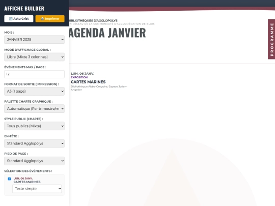Open Format de sortie dropdown showing A3

click(x=35, y=91)
